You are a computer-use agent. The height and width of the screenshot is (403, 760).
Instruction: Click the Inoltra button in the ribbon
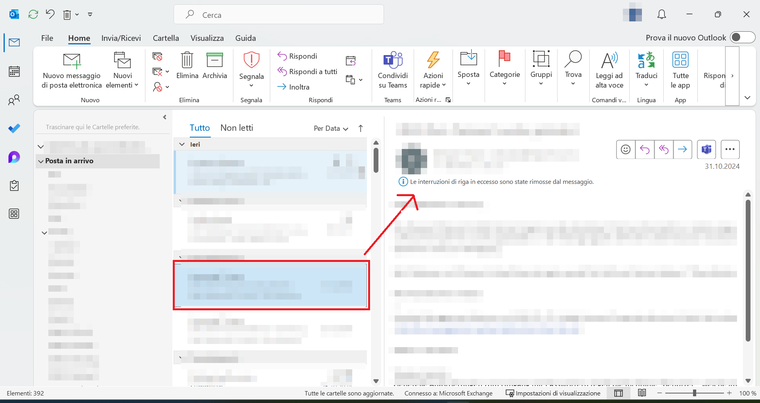point(294,87)
